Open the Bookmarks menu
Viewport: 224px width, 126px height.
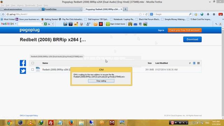(30, 6)
